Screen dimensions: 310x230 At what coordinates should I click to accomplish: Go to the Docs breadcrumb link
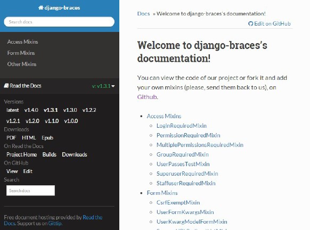(143, 14)
